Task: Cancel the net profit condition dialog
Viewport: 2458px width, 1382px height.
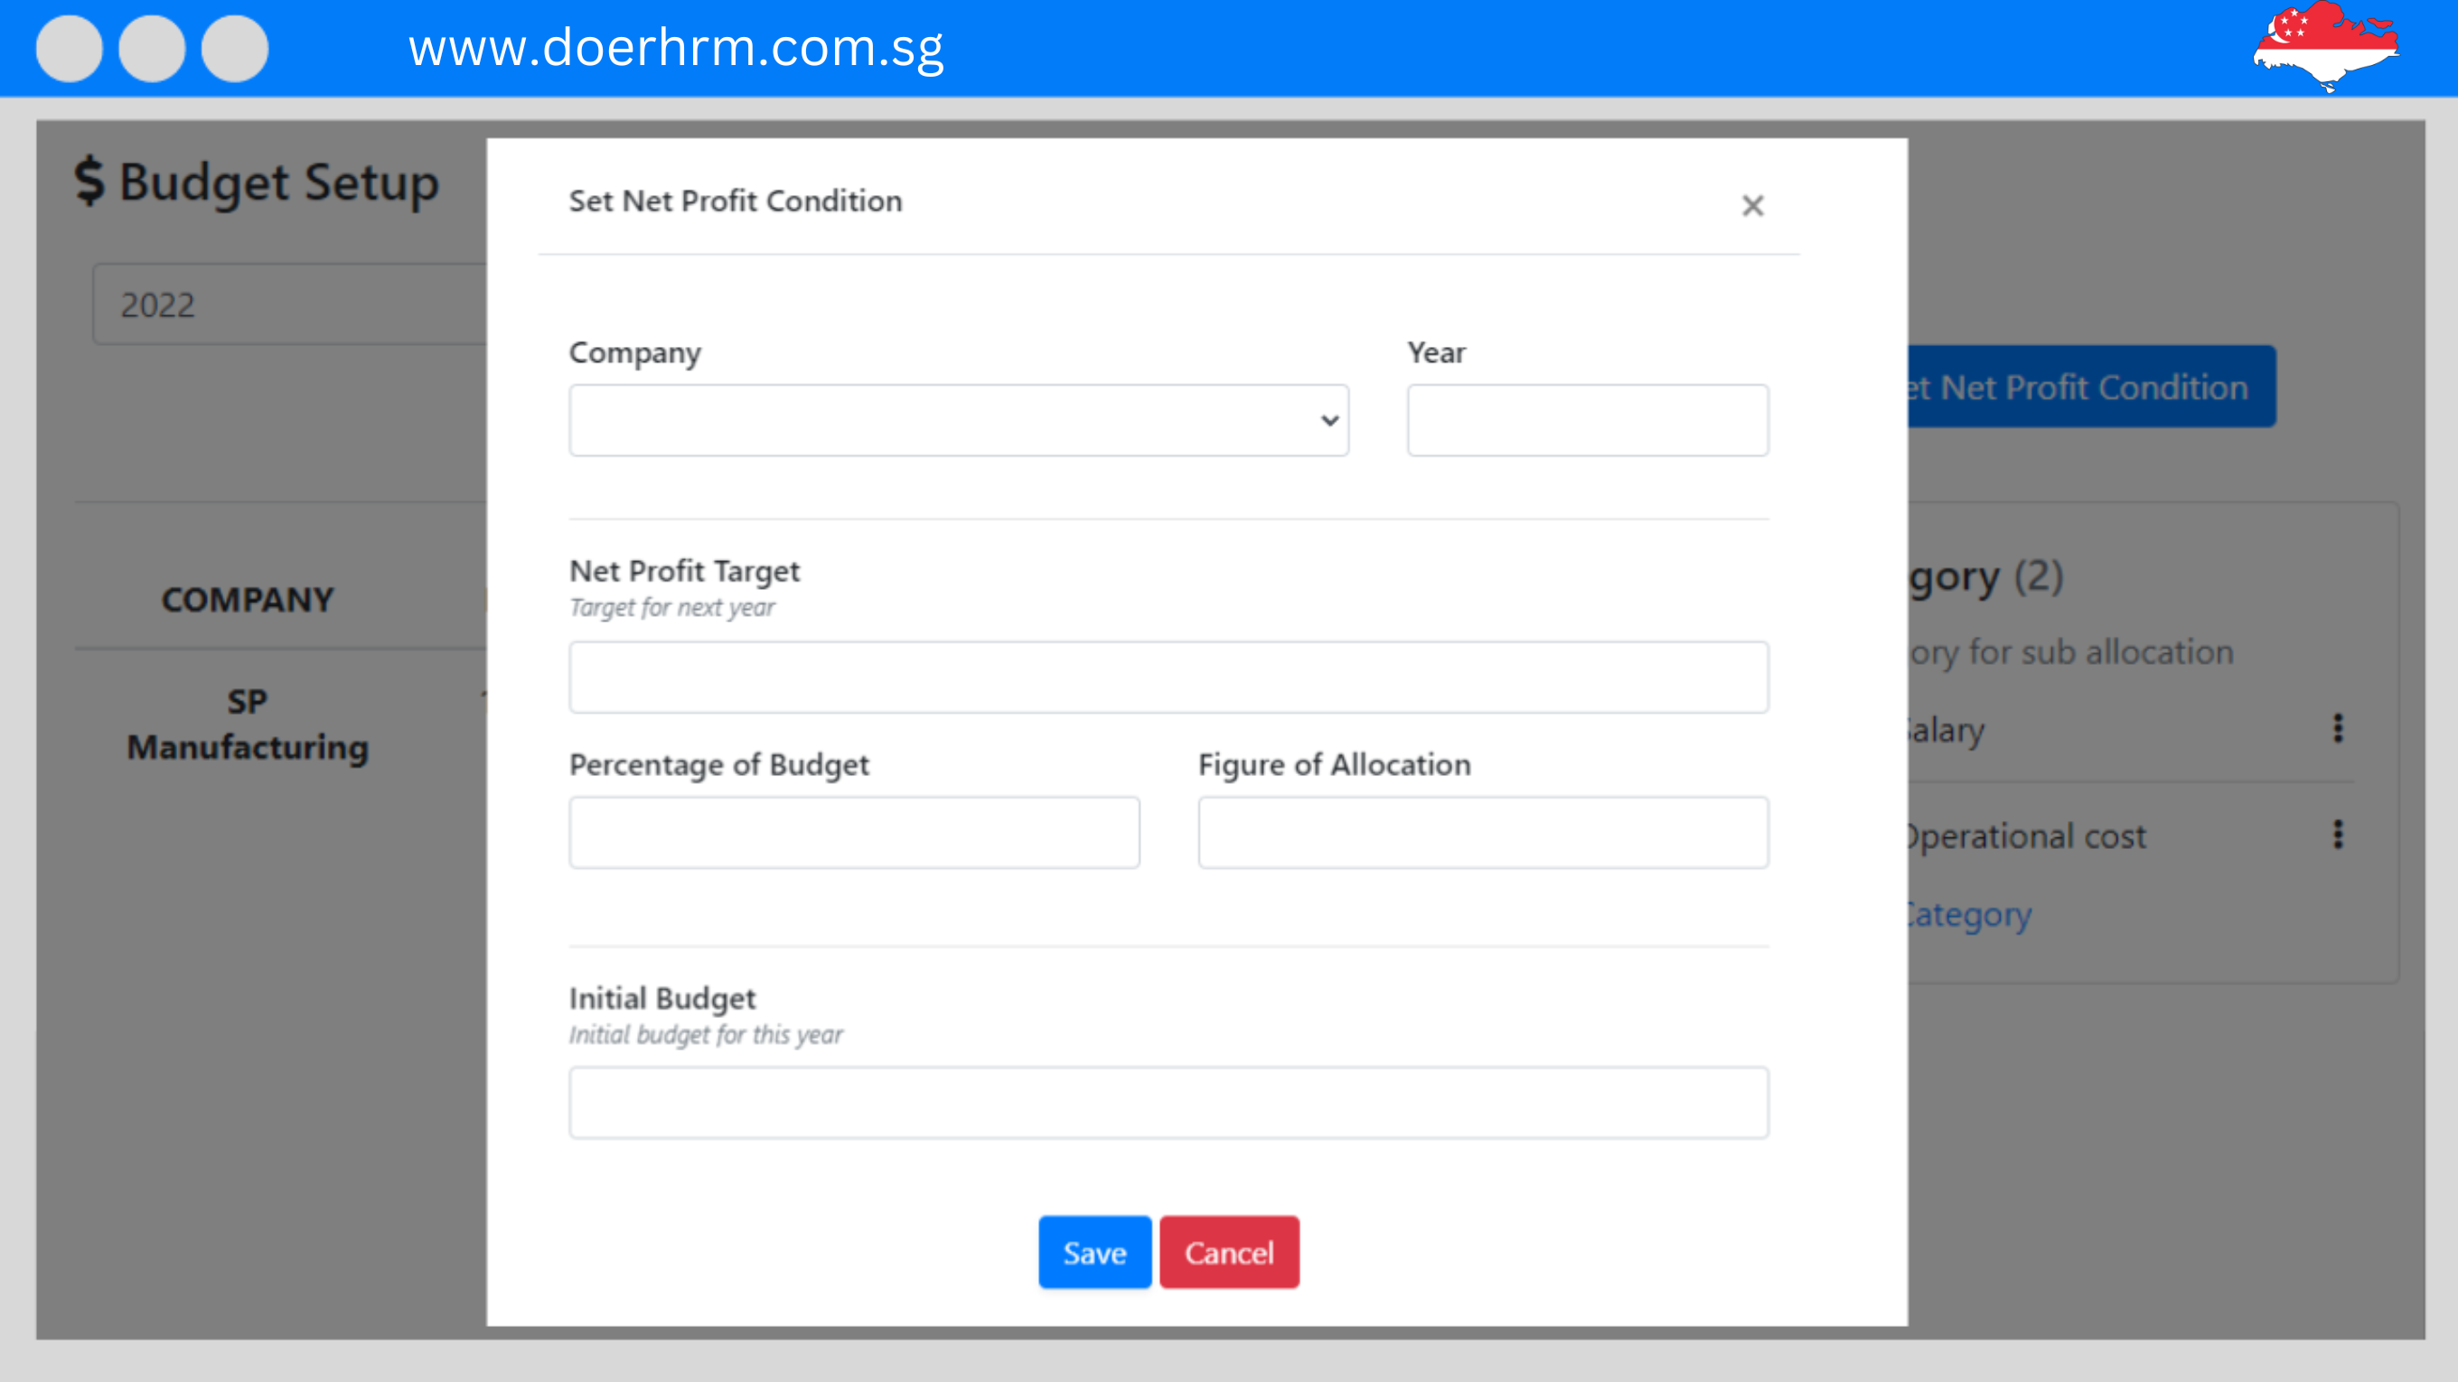Action: (1229, 1252)
